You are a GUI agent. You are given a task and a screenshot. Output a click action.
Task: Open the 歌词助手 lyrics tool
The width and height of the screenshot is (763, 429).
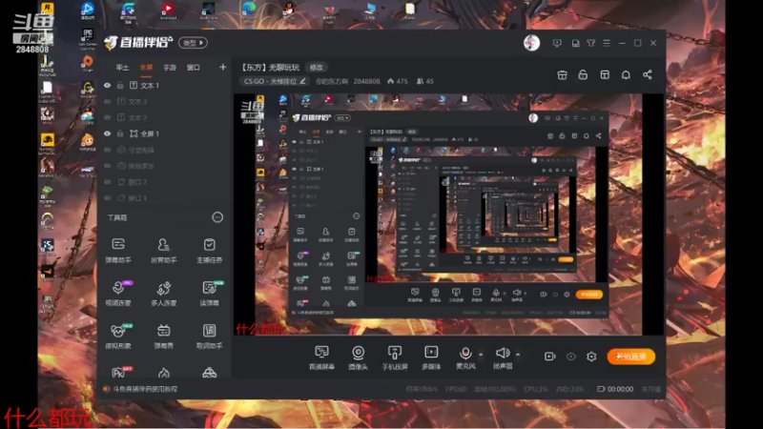(x=209, y=337)
